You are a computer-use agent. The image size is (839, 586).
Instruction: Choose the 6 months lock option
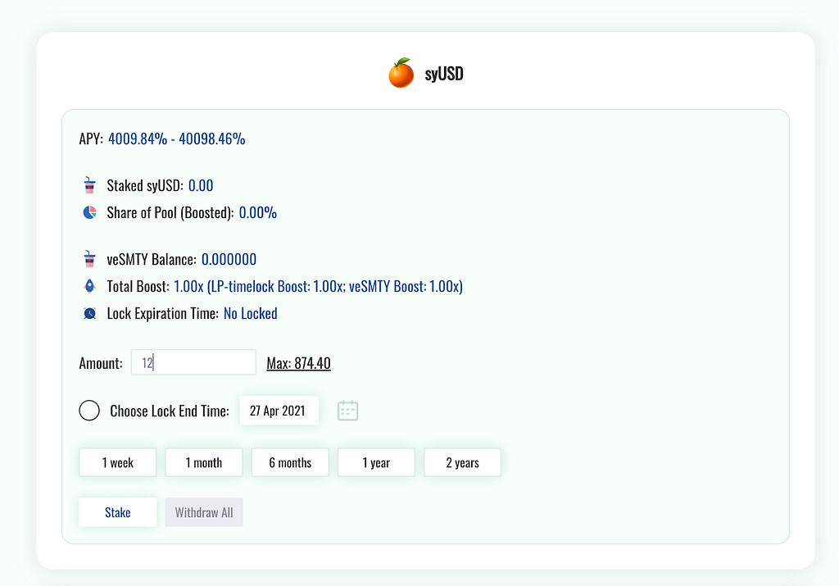pyautogui.click(x=290, y=462)
